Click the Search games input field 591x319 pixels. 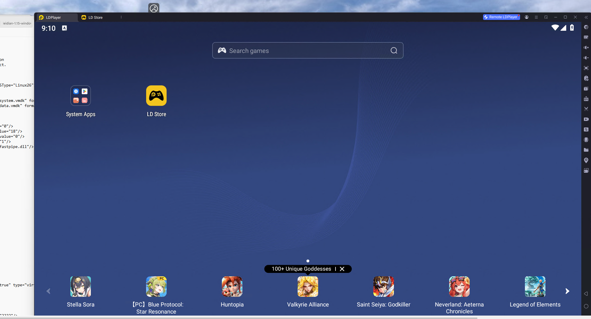302,51
